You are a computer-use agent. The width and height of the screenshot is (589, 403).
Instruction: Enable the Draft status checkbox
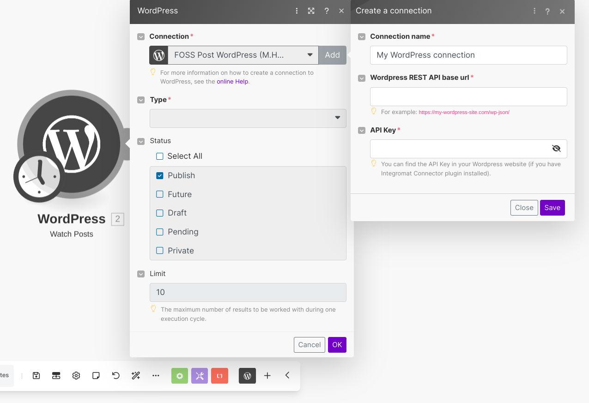click(160, 213)
